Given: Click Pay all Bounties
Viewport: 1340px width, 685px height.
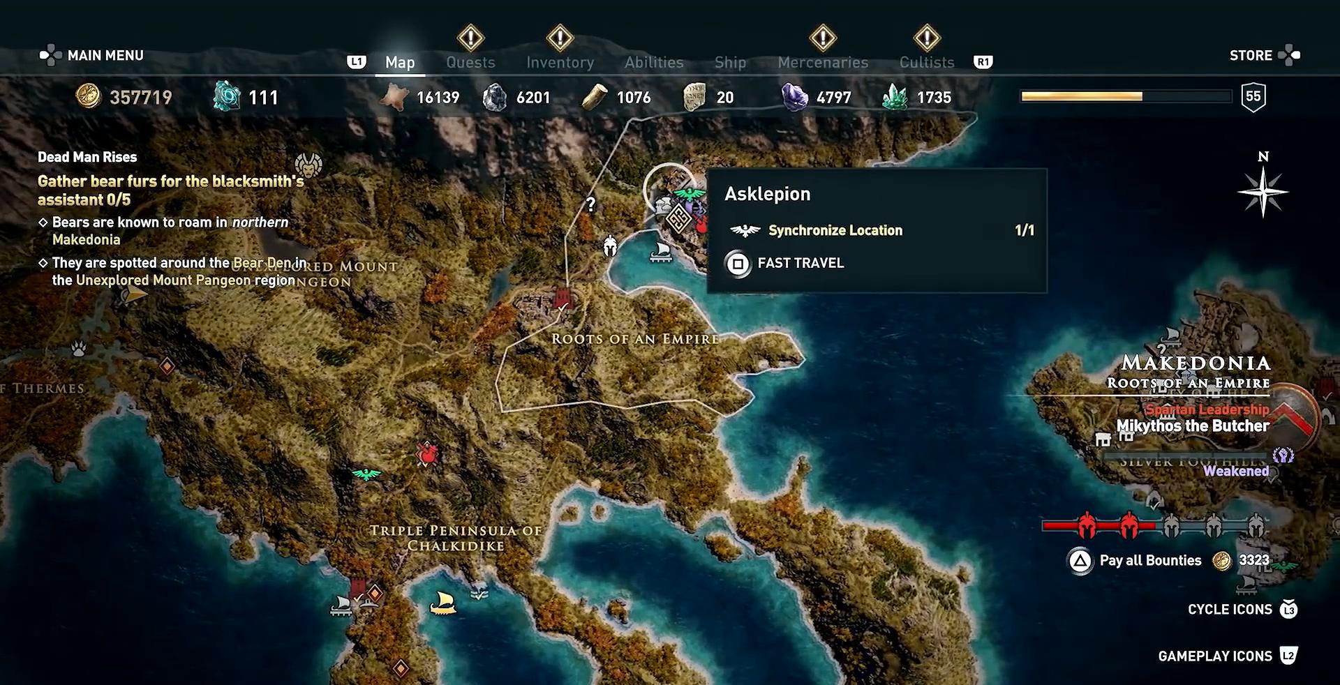Looking at the screenshot, I should click(x=1136, y=560).
